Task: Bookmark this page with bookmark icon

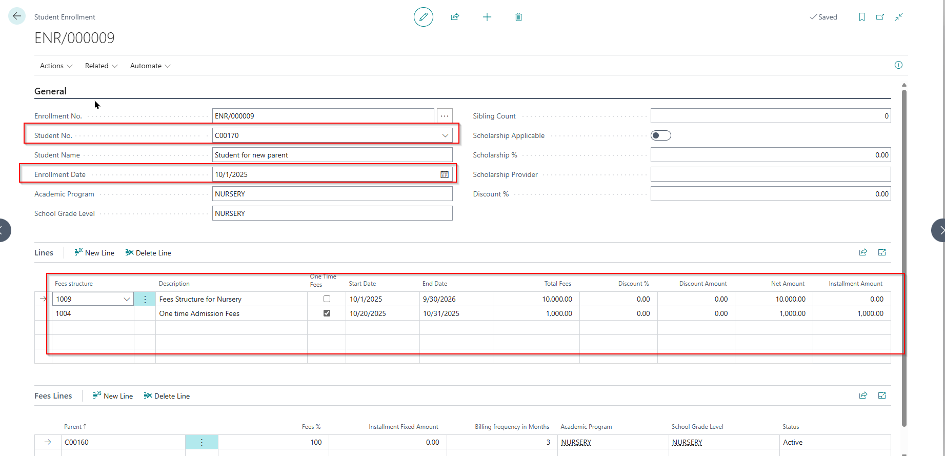Action: point(861,17)
